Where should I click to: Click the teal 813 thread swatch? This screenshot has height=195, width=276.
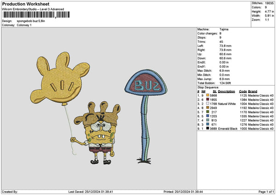[207, 120]
